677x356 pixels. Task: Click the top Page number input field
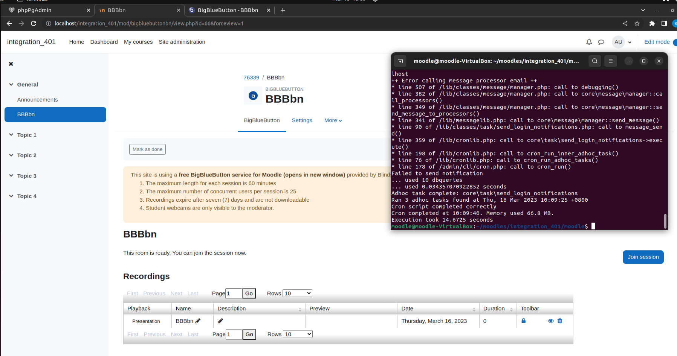tap(234, 294)
